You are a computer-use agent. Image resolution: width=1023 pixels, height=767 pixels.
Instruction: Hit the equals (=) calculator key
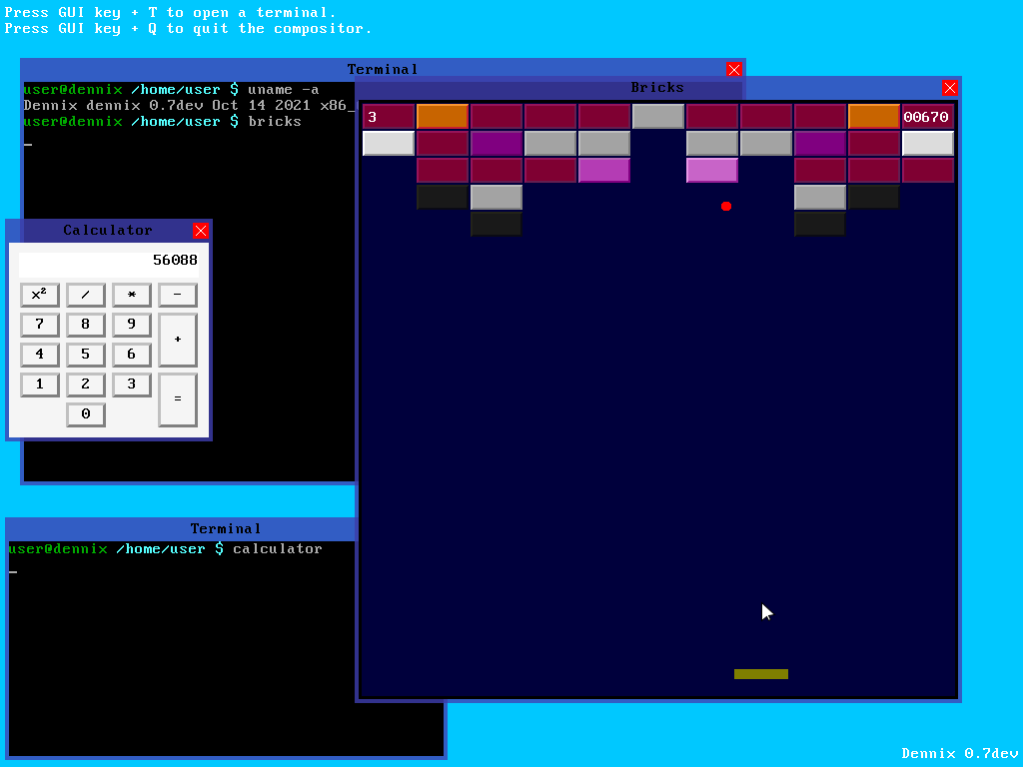(178, 399)
